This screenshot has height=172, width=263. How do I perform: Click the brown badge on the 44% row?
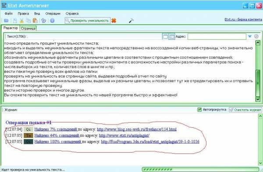pyautogui.click(x=28, y=136)
